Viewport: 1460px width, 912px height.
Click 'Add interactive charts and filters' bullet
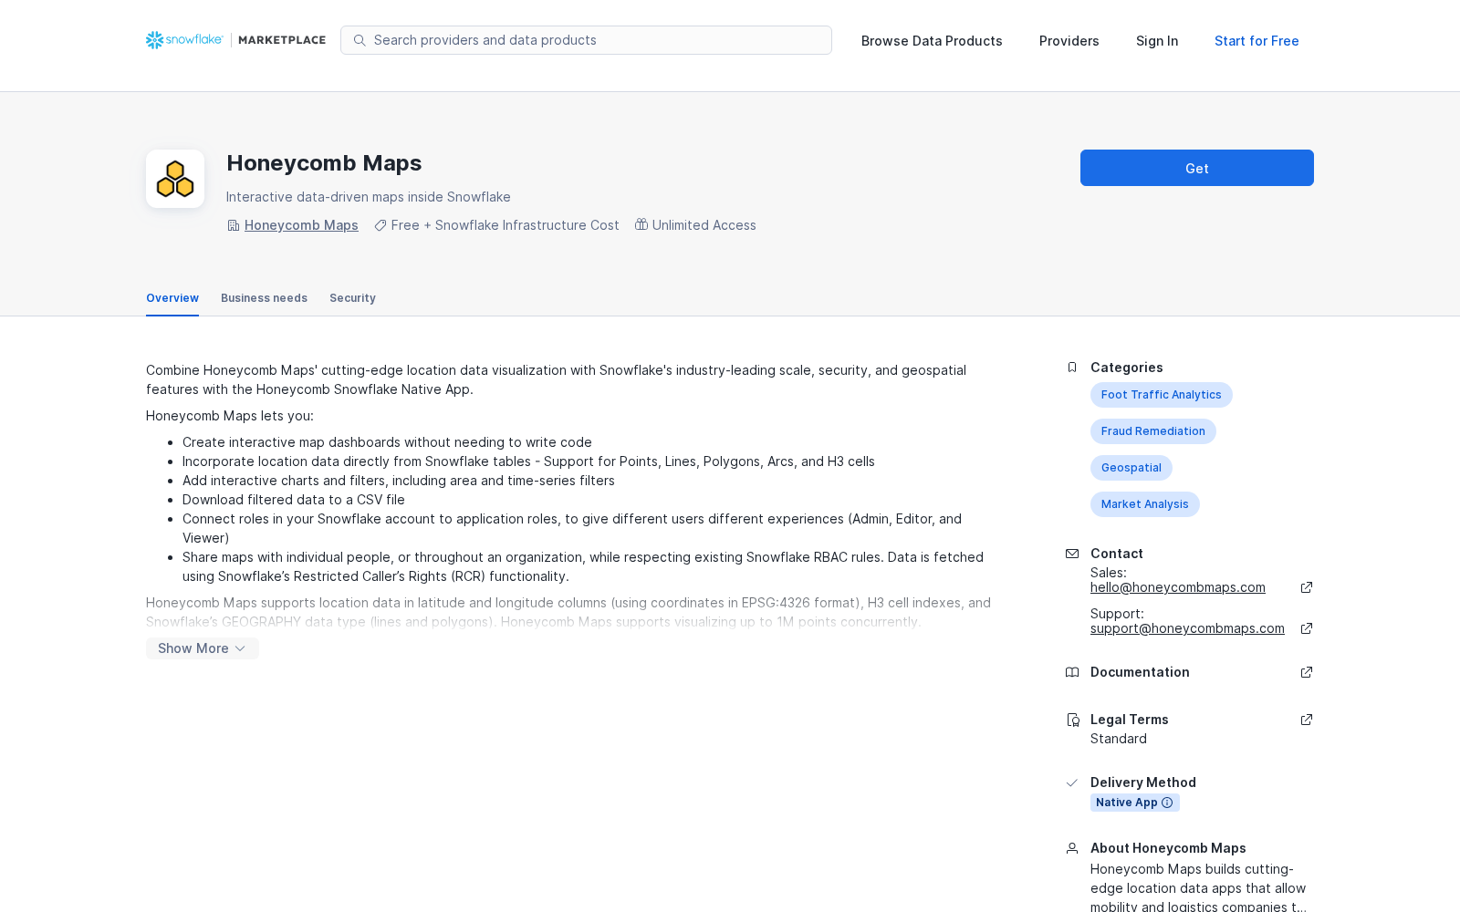pyautogui.click(x=399, y=481)
